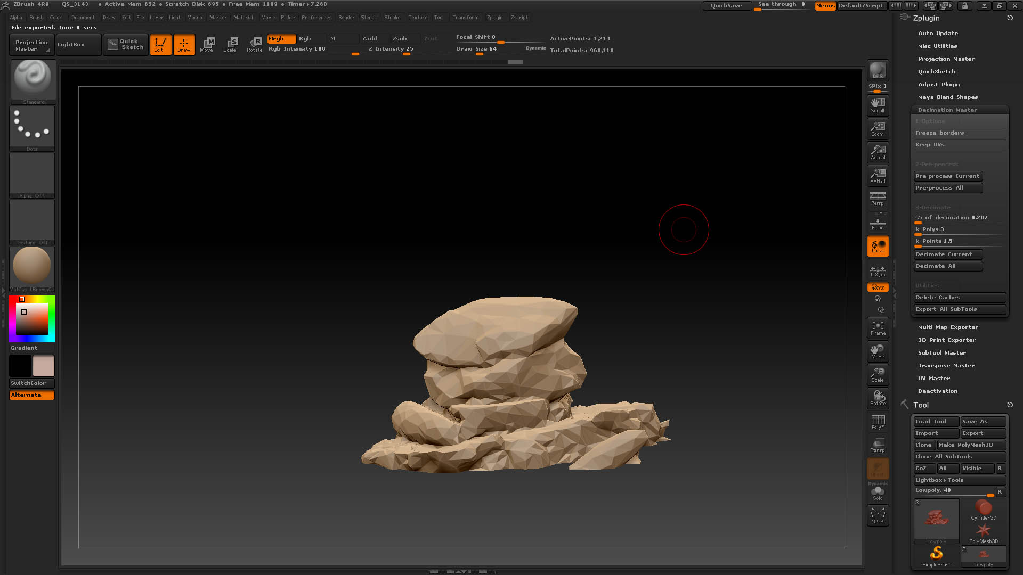Select the Cylinder3D tool thumbnail

tap(983, 510)
